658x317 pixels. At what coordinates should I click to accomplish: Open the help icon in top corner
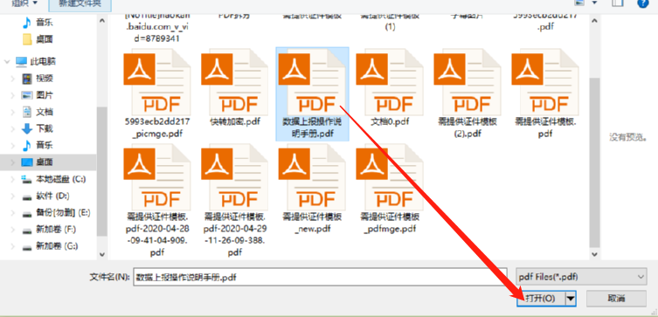pyautogui.click(x=643, y=3)
